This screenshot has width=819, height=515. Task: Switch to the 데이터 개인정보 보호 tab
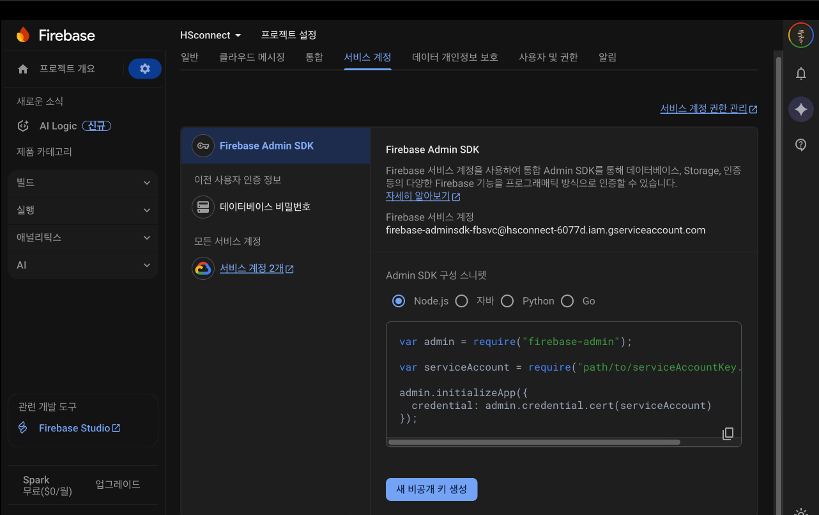455,58
